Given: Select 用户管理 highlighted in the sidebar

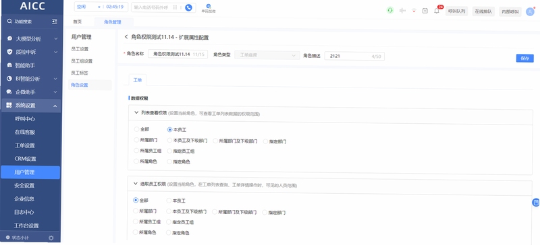Looking at the screenshot, I should pyautogui.click(x=30, y=172).
